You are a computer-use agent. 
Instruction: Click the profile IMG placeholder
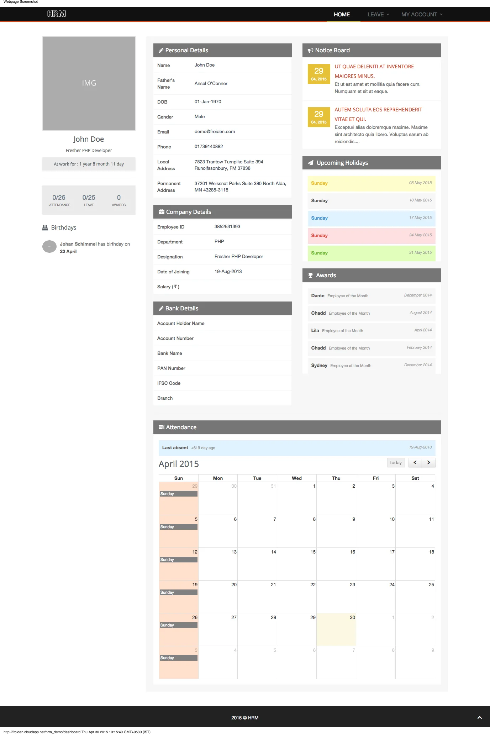(89, 83)
